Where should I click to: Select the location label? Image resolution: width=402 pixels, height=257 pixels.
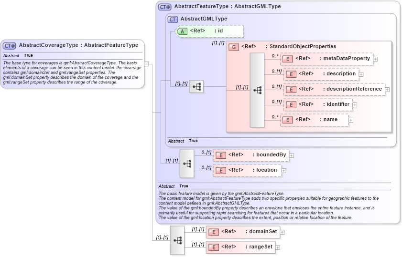[x=265, y=170]
